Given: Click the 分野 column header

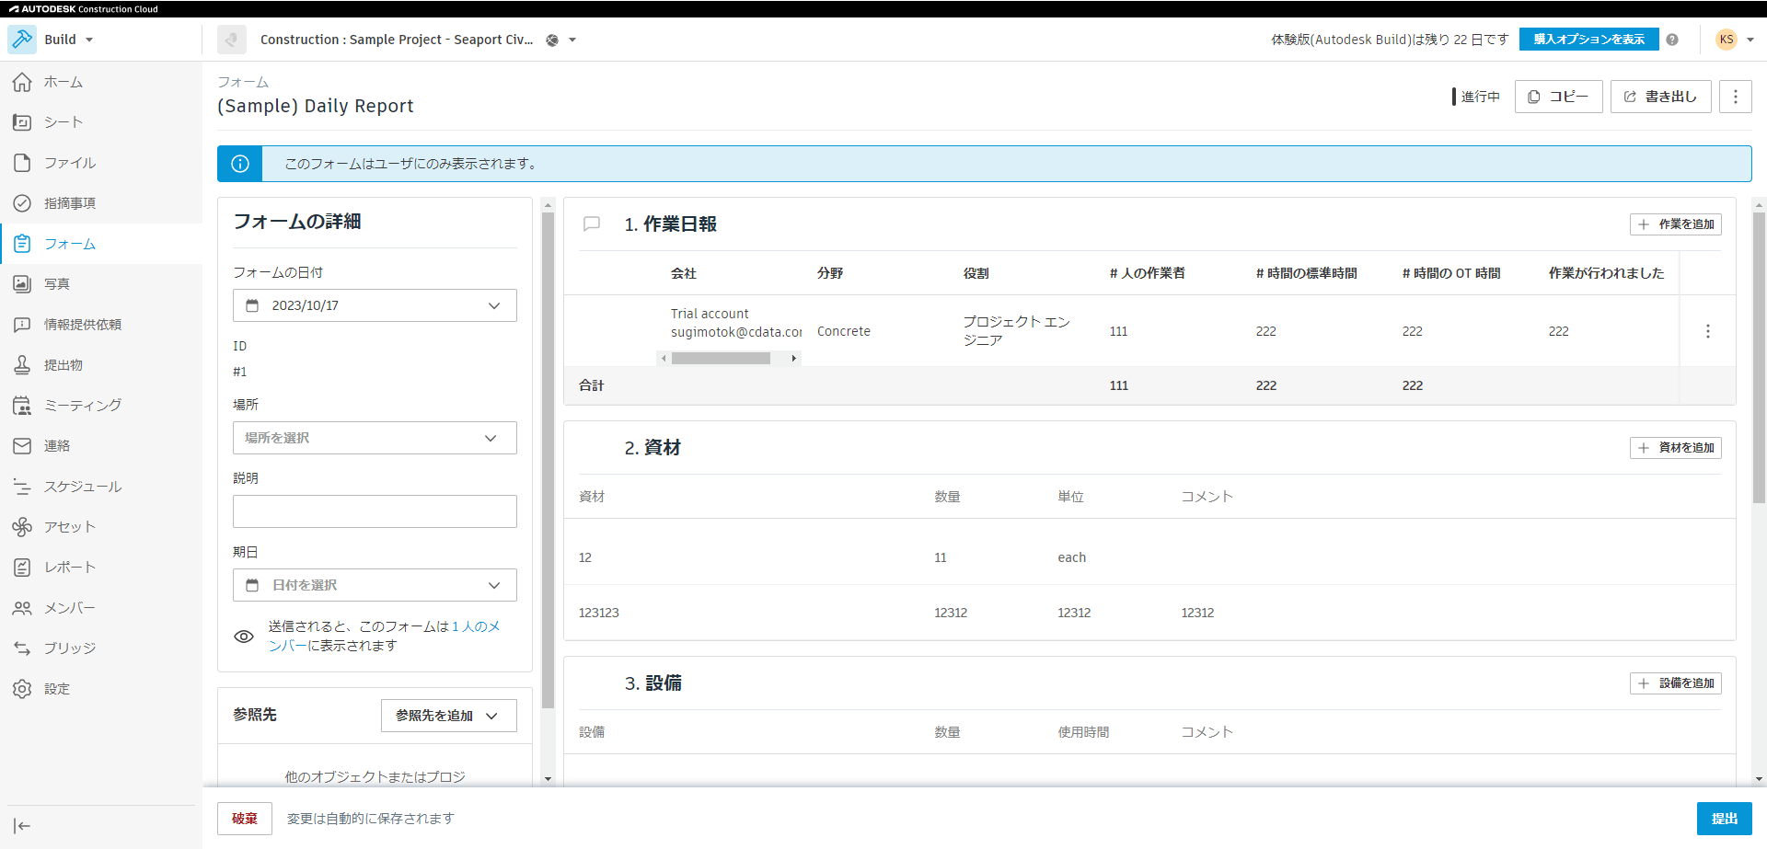Looking at the screenshot, I should 830,273.
